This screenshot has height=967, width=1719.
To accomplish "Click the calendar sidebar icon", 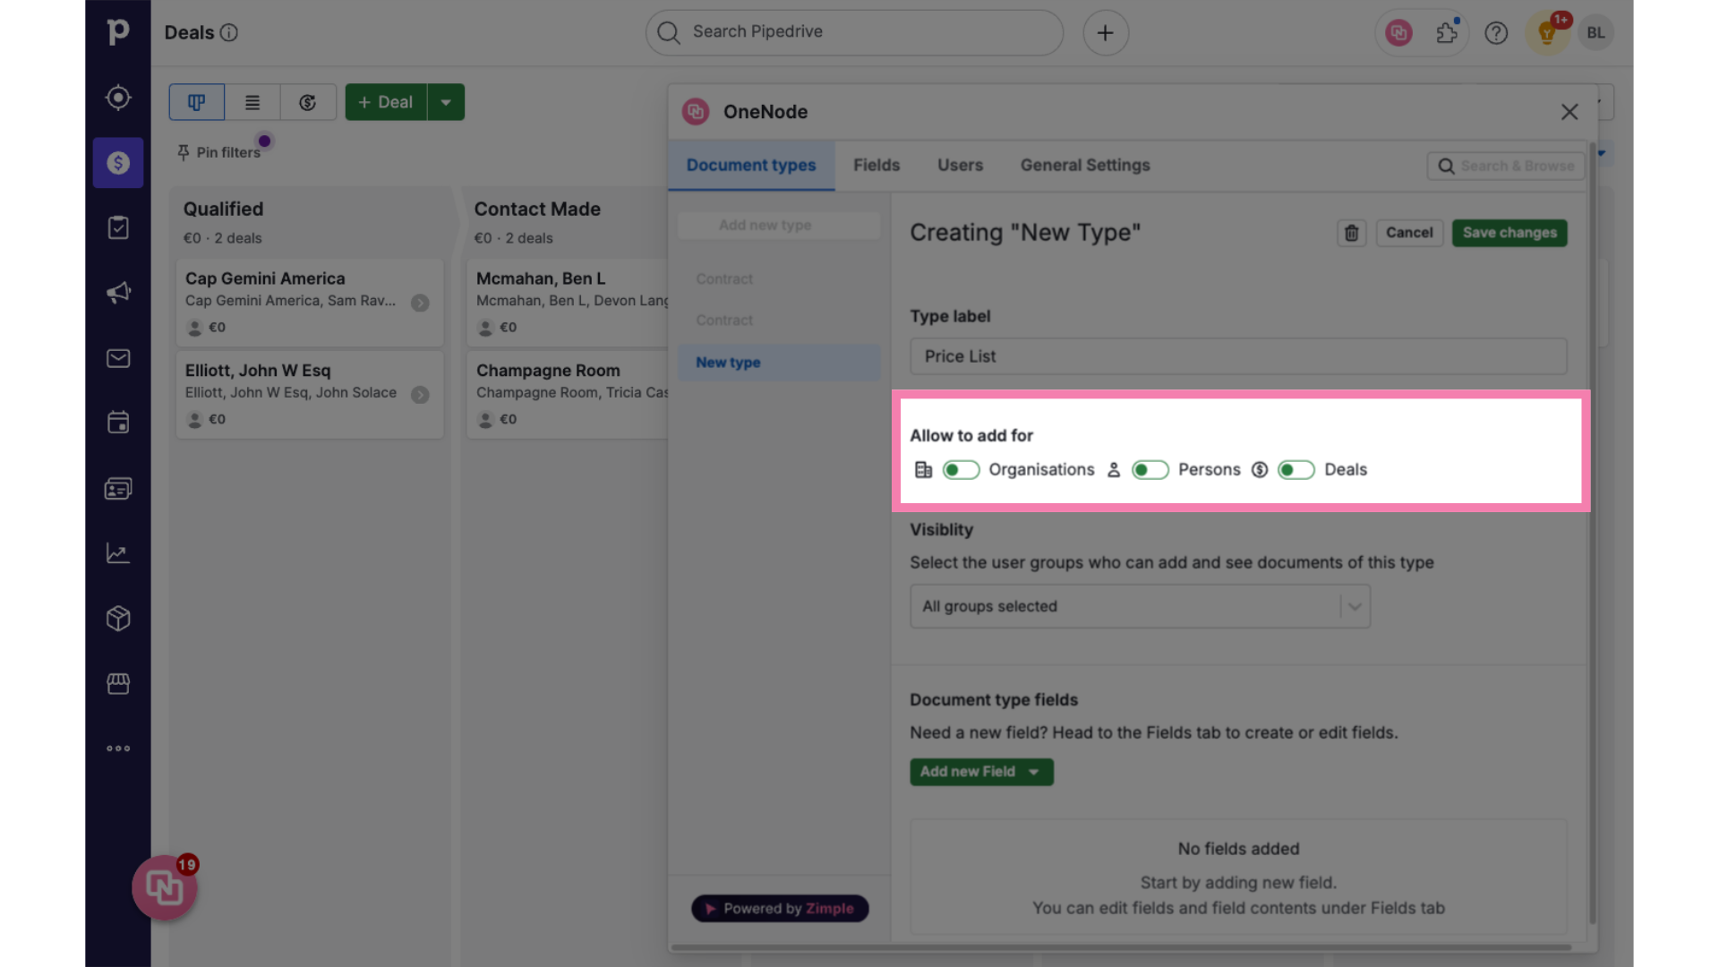I will (x=117, y=423).
